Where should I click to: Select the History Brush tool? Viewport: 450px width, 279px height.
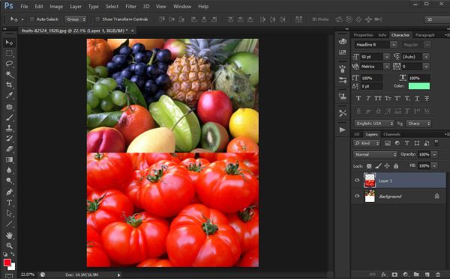9,138
